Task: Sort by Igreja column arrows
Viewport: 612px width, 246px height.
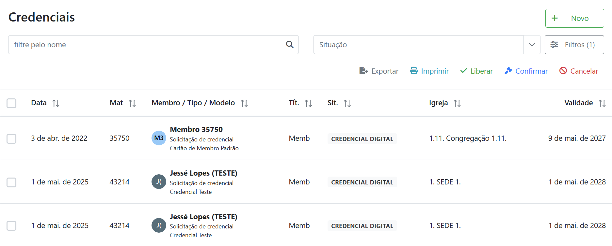Action: (x=457, y=103)
